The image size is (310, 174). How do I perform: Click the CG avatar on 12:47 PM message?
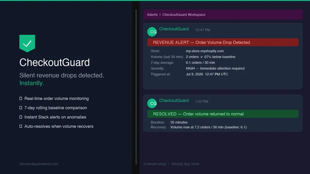152,32
